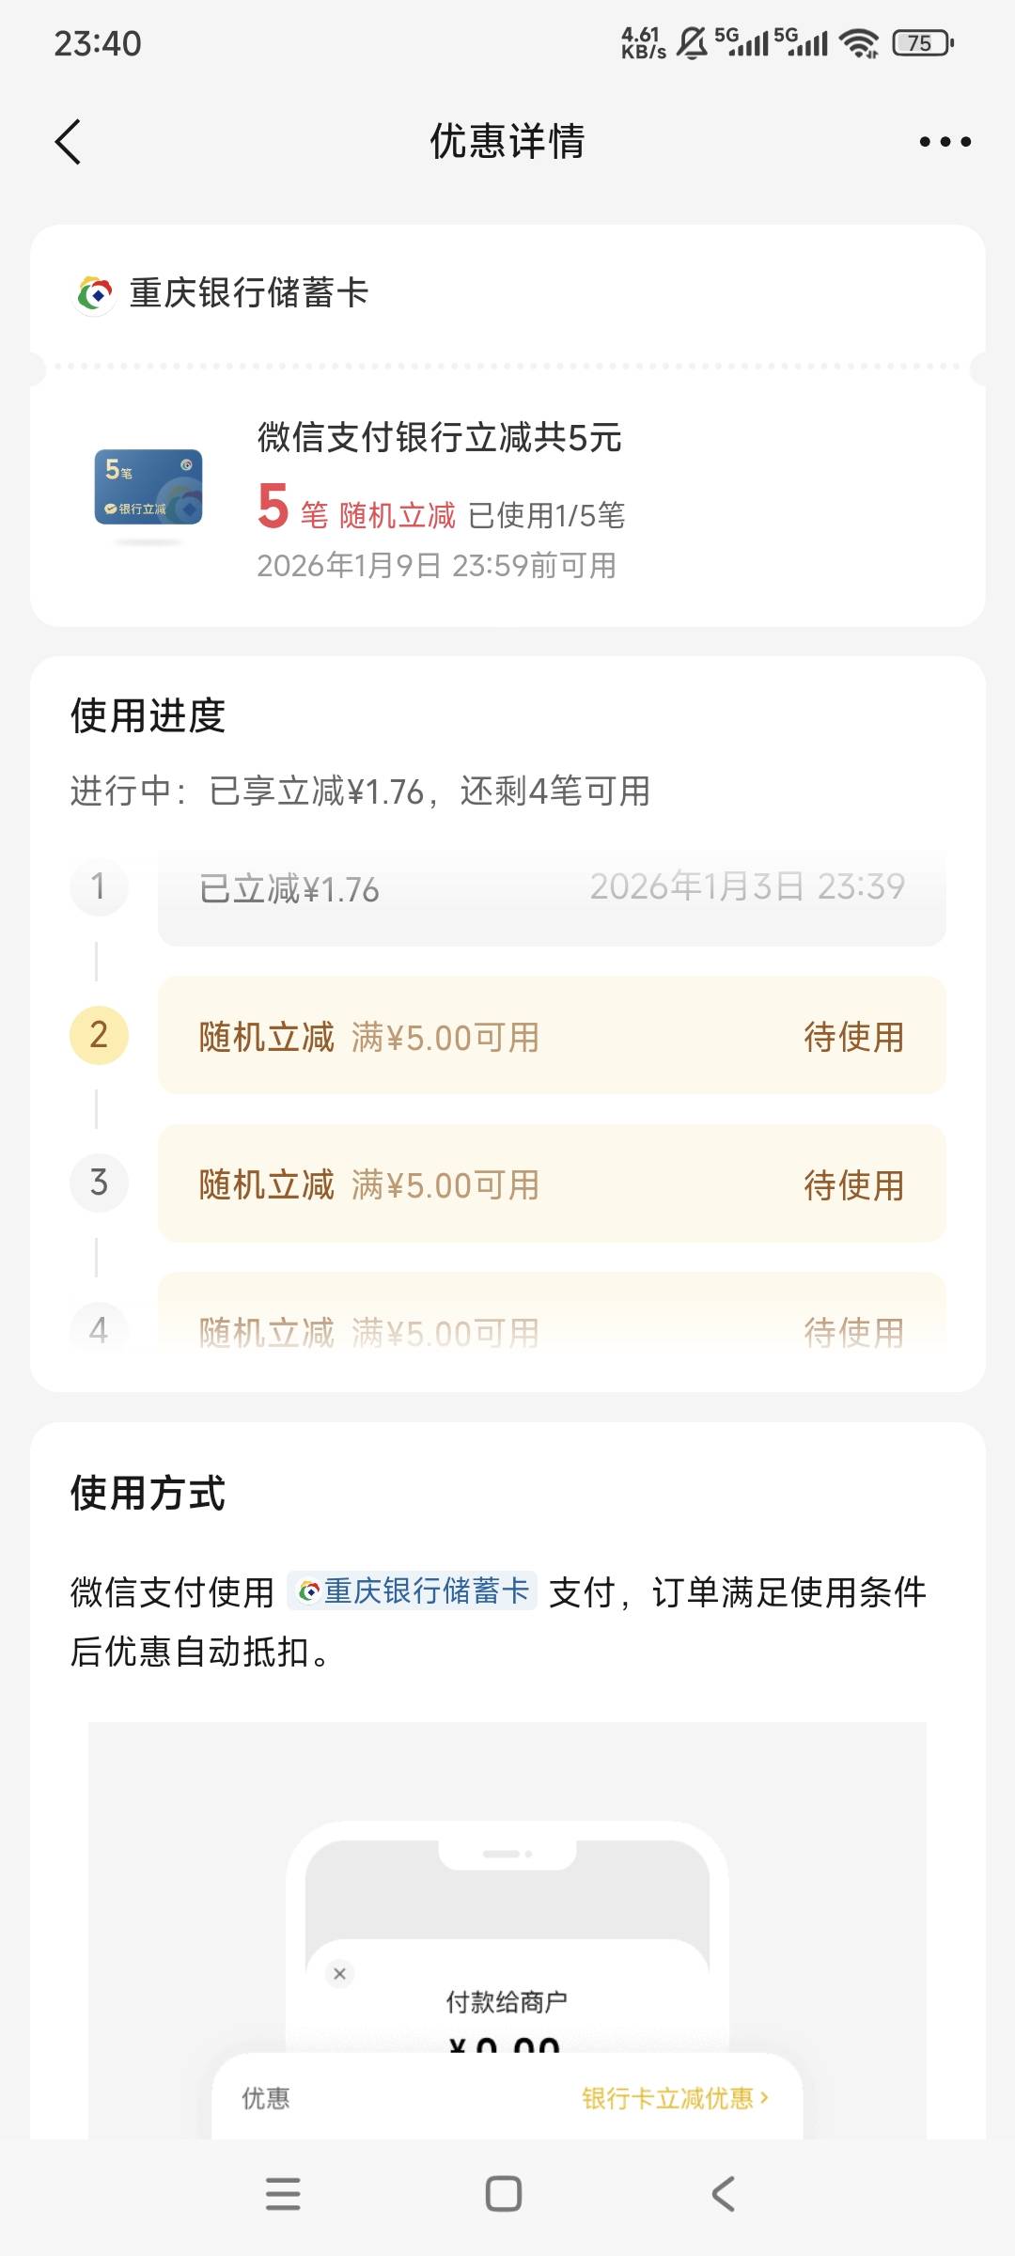Tap the step 1 progress circle
This screenshot has width=1015, height=2256.
point(99,886)
